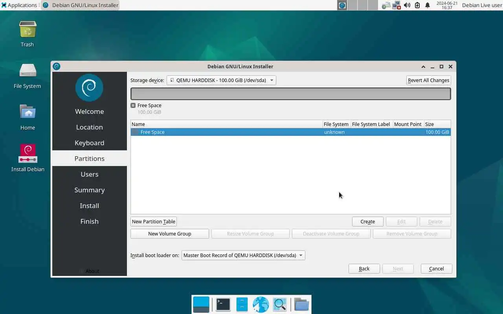This screenshot has height=314, width=503.
Task: Click the 100.00 GiB size cell
Action: tap(437, 132)
